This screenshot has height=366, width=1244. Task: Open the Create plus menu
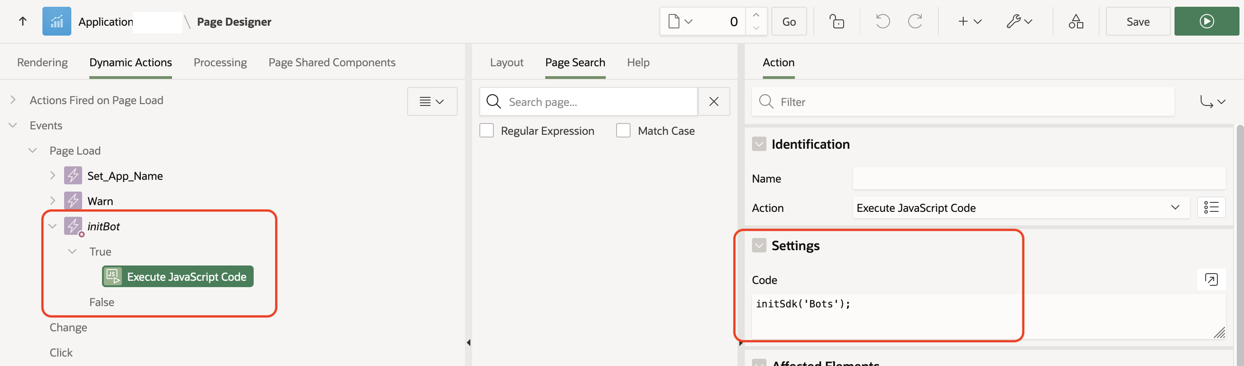click(x=970, y=21)
